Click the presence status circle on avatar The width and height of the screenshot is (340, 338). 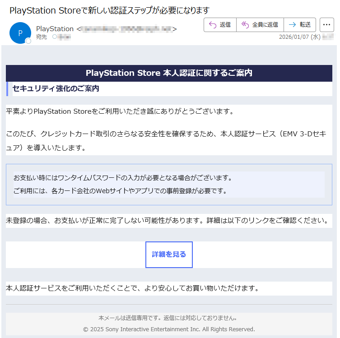28,41
